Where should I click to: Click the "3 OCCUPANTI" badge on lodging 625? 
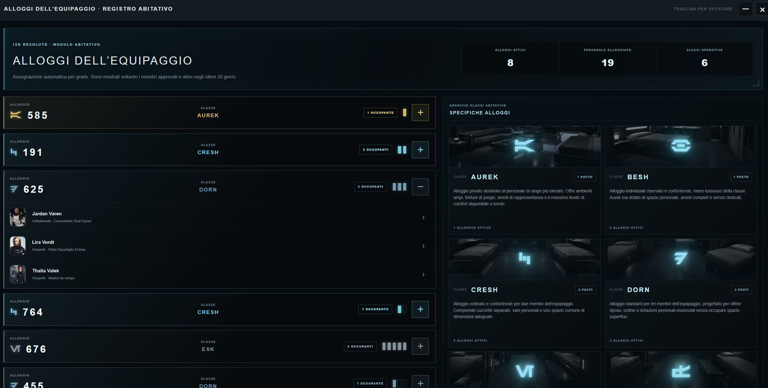(x=371, y=187)
